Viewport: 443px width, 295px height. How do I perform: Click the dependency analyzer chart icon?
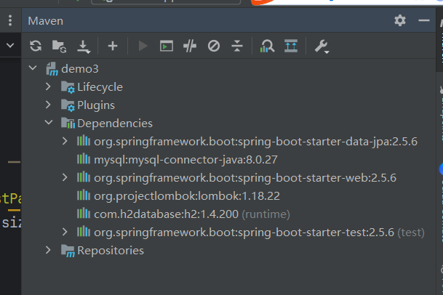(267, 47)
